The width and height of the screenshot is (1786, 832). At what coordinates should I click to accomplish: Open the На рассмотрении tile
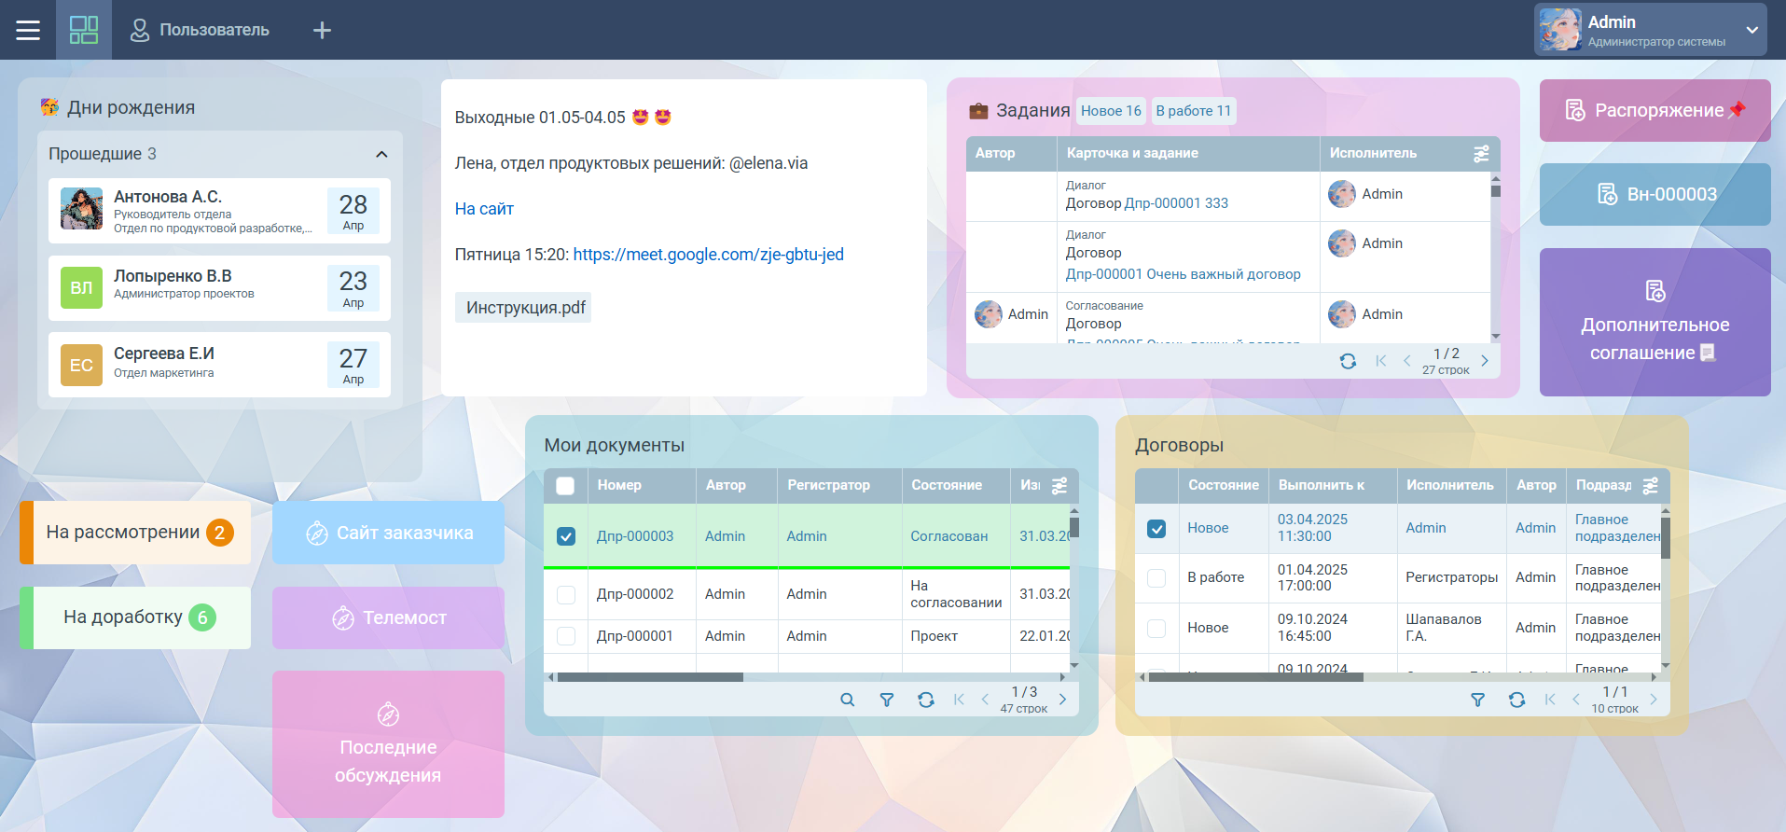point(136,533)
